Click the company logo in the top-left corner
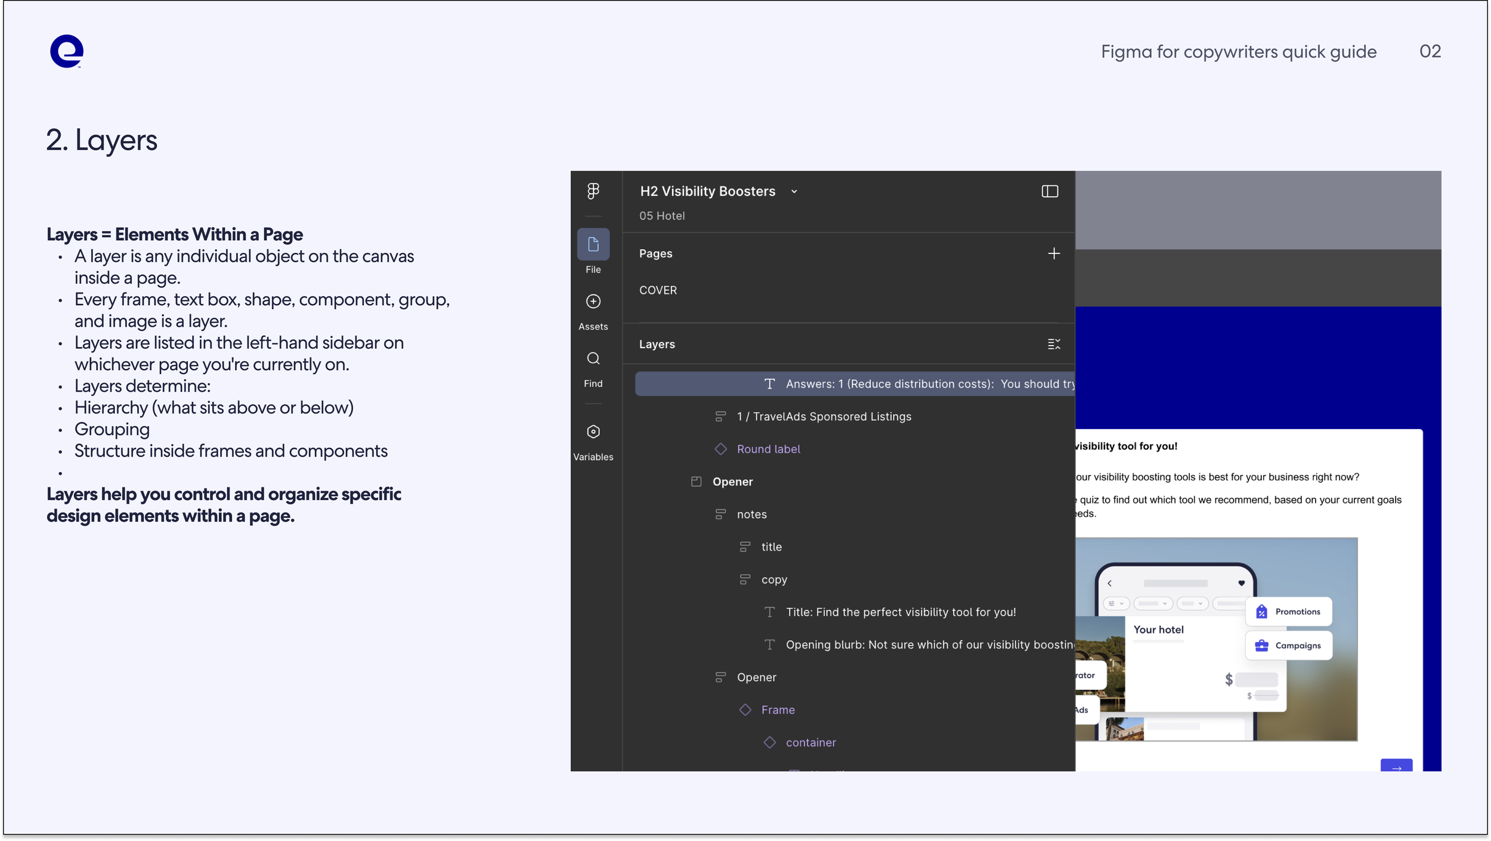The image size is (1491, 841). point(66,51)
